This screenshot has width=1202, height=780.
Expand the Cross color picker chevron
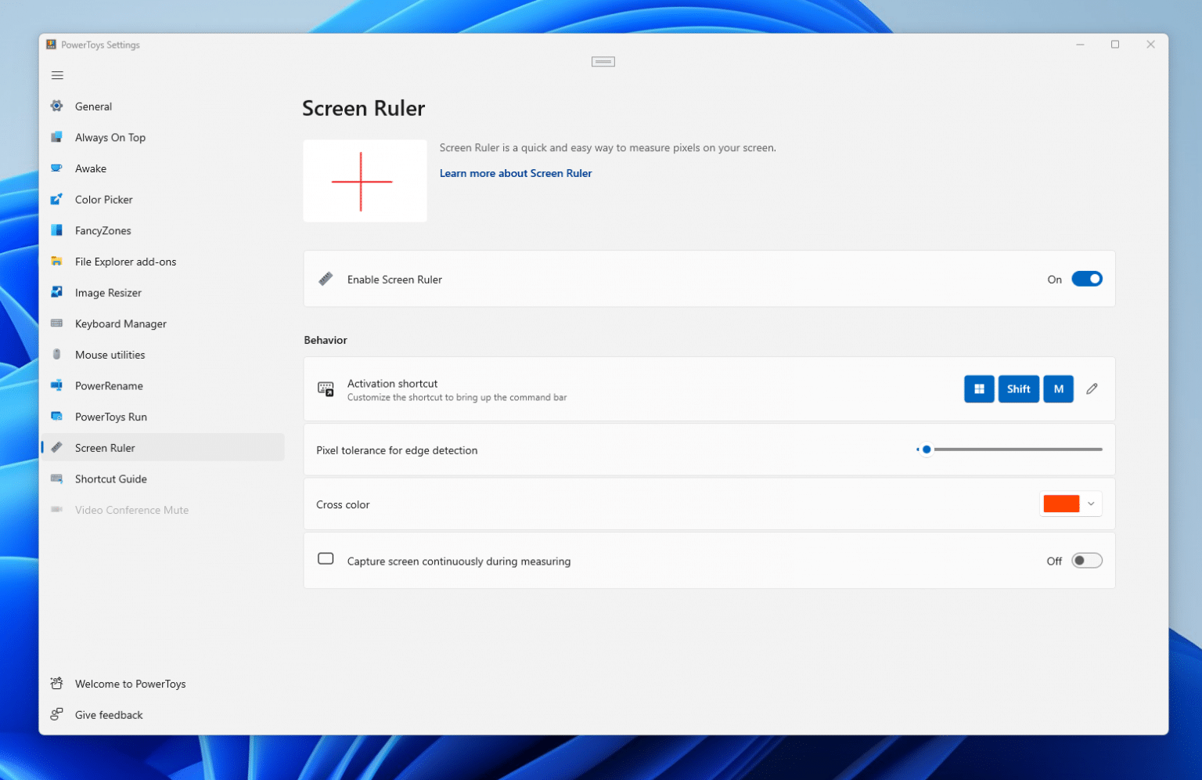point(1089,504)
